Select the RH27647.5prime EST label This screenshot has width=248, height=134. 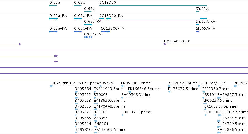click(182, 83)
